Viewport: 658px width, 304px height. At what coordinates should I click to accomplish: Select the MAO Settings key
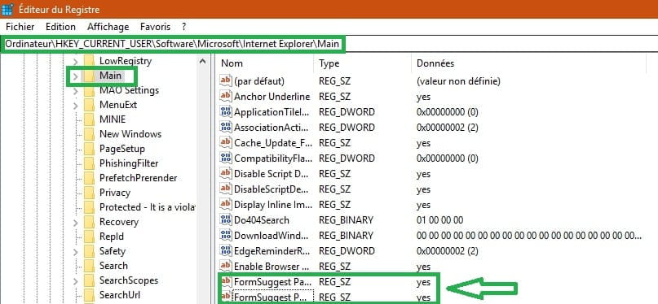point(130,90)
